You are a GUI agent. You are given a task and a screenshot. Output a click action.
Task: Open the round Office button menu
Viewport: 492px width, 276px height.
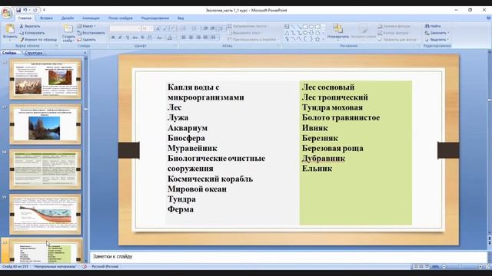click(7, 13)
